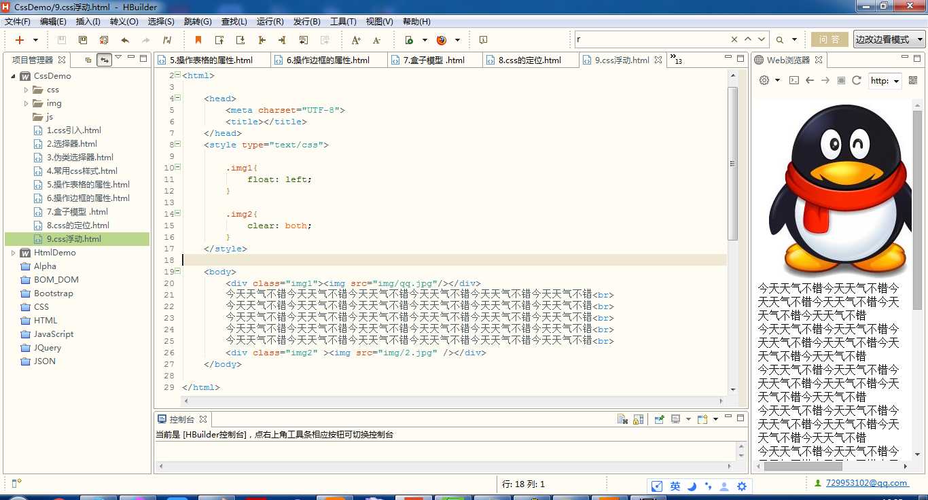The width and height of the screenshot is (928, 500).
Task: Open the 帮助(H) menu
Action: [x=416, y=22]
